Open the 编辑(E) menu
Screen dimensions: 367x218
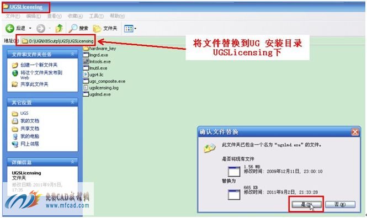pos(34,16)
